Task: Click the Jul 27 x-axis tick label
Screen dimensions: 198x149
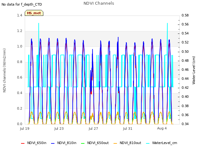Action: (x=93, y=129)
